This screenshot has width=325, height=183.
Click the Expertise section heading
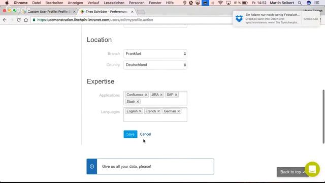coord(101,81)
